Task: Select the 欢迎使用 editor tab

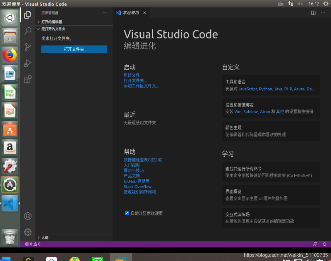Action: (131, 13)
